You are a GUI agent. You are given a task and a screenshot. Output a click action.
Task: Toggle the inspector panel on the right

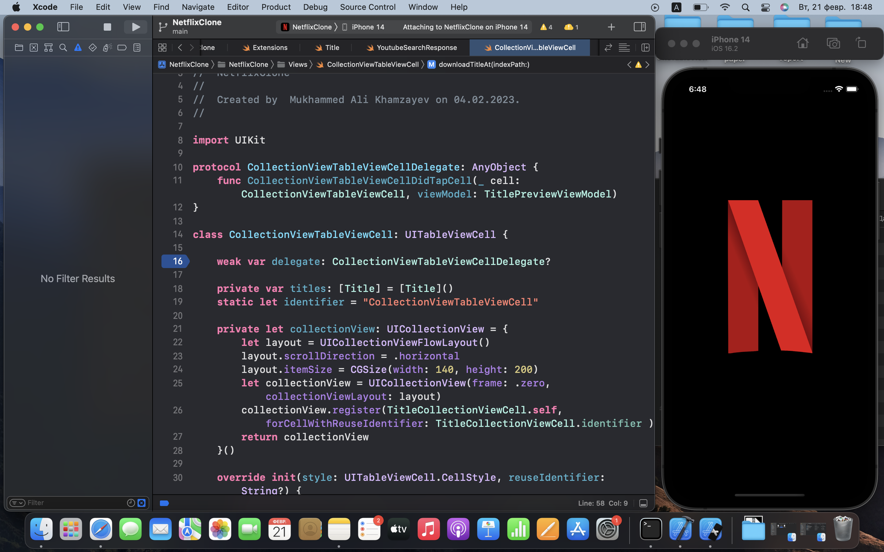click(x=640, y=27)
